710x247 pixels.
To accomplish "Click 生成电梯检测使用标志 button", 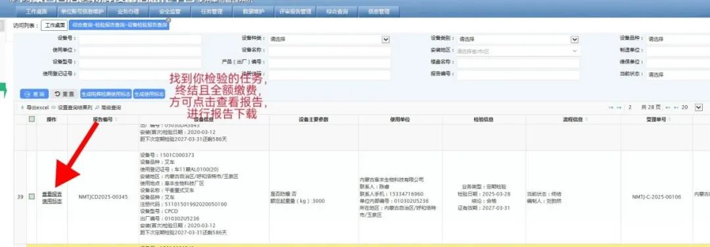I will coord(106,94).
